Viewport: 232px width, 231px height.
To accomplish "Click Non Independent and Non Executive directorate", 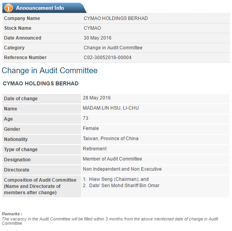I will 122,169.
